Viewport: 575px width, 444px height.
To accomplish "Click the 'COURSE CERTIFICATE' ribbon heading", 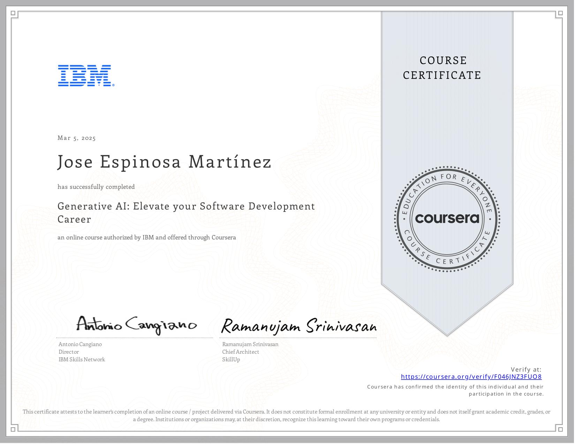I will pos(442,68).
